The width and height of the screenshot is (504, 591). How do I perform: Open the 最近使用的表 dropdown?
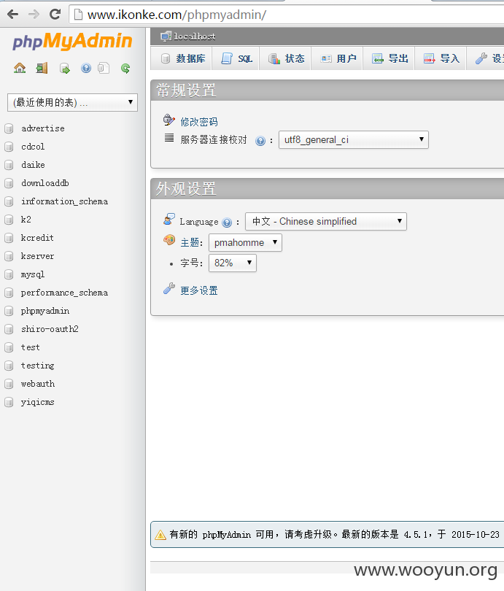pos(72,103)
